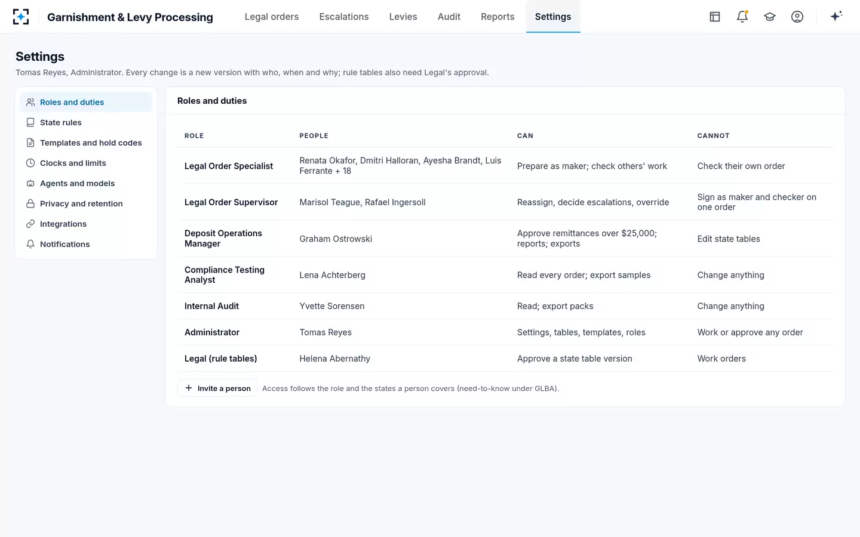Click the graduation cap learning icon
860x537 pixels.
pyautogui.click(x=770, y=17)
